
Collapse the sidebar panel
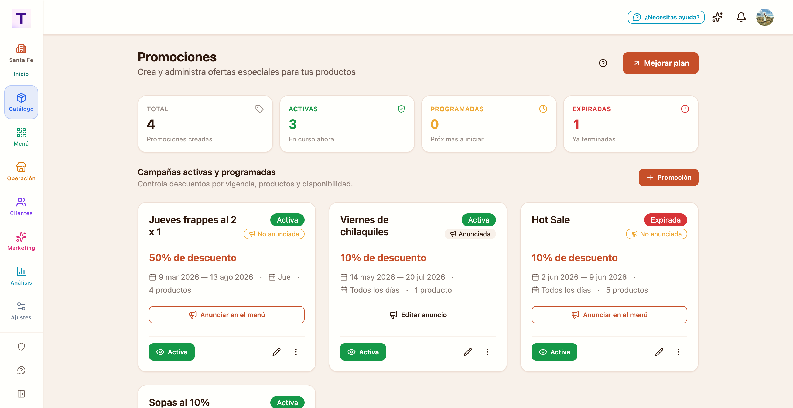coord(21,394)
